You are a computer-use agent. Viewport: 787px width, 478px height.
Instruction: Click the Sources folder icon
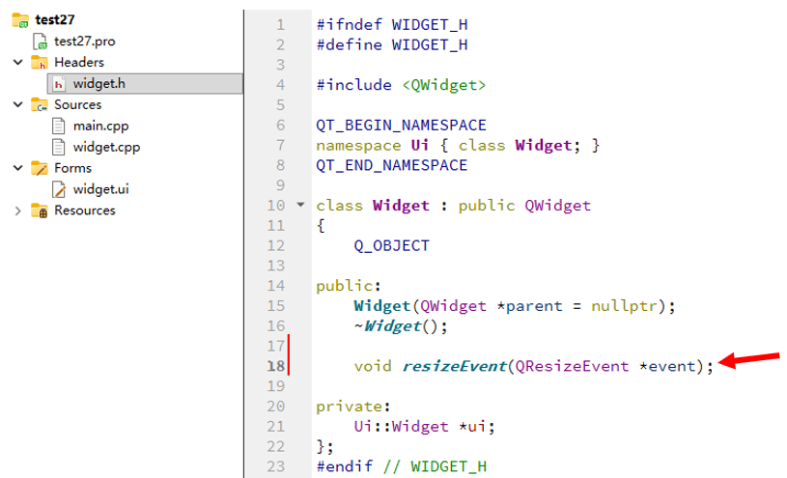40,104
